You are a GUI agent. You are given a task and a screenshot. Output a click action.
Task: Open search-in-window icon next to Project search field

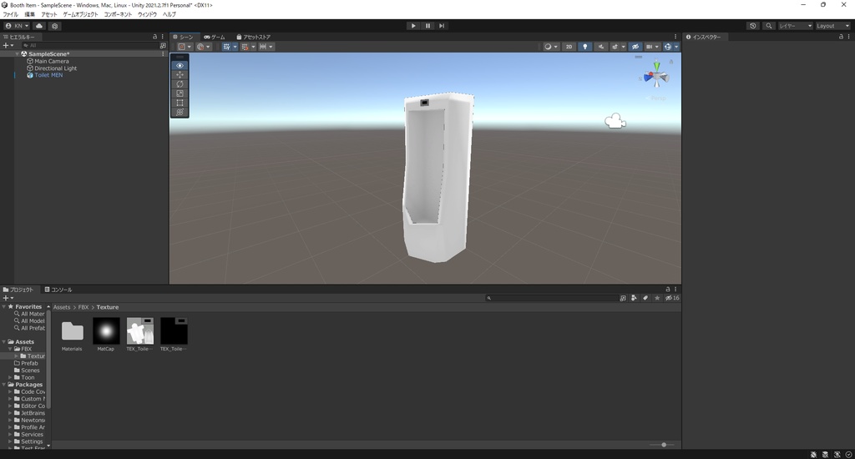click(x=623, y=298)
